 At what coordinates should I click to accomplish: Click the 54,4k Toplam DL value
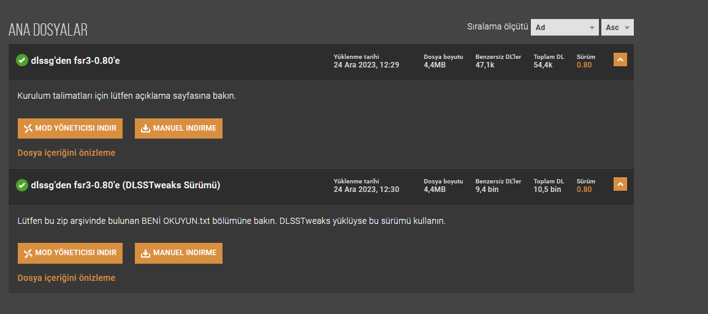[542, 64]
